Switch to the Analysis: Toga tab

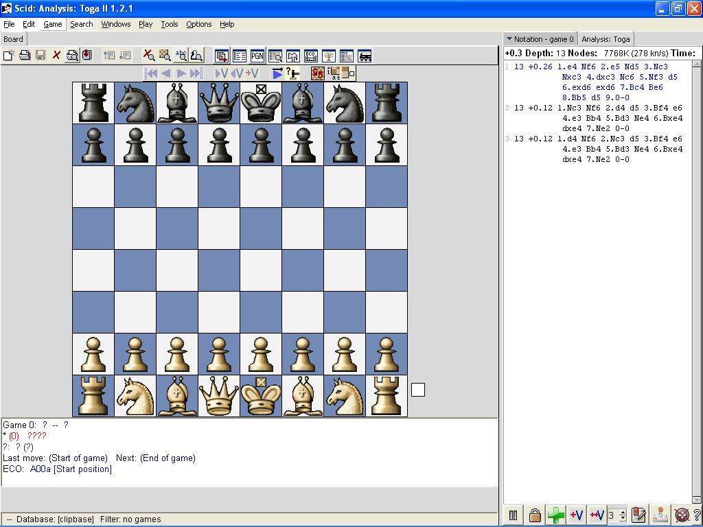pos(606,39)
